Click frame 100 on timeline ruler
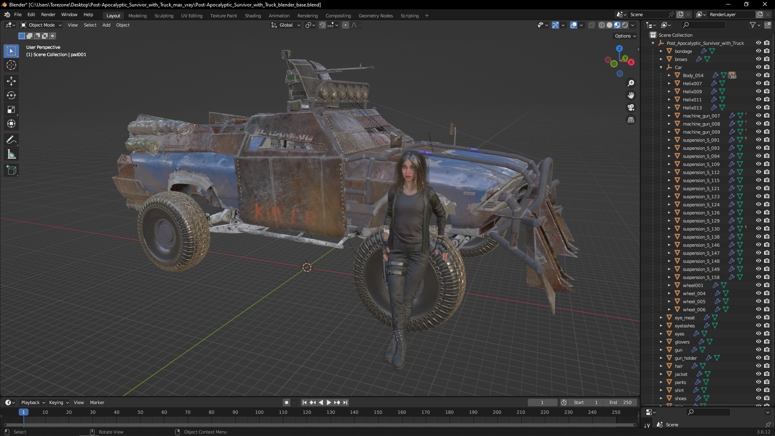Screen dimensions: 775x436 coord(259,412)
